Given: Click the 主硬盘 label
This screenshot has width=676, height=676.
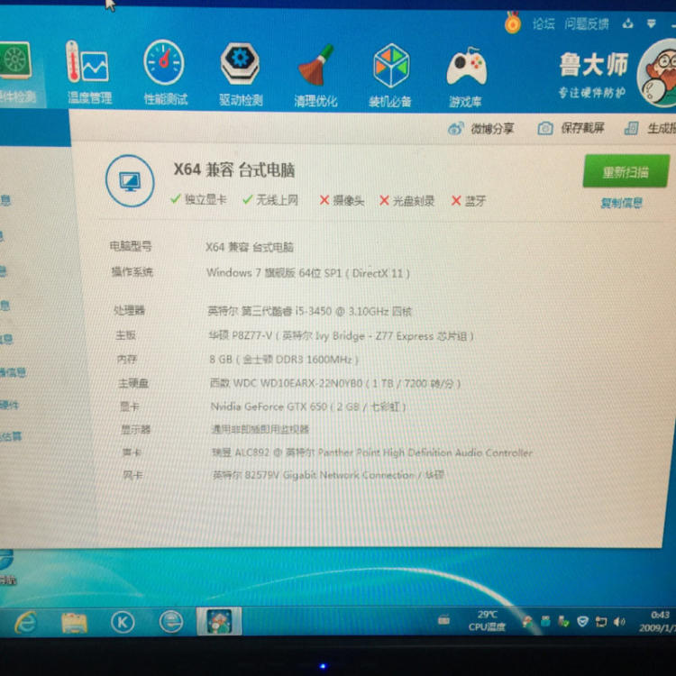Looking at the screenshot, I should tap(133, 383).
